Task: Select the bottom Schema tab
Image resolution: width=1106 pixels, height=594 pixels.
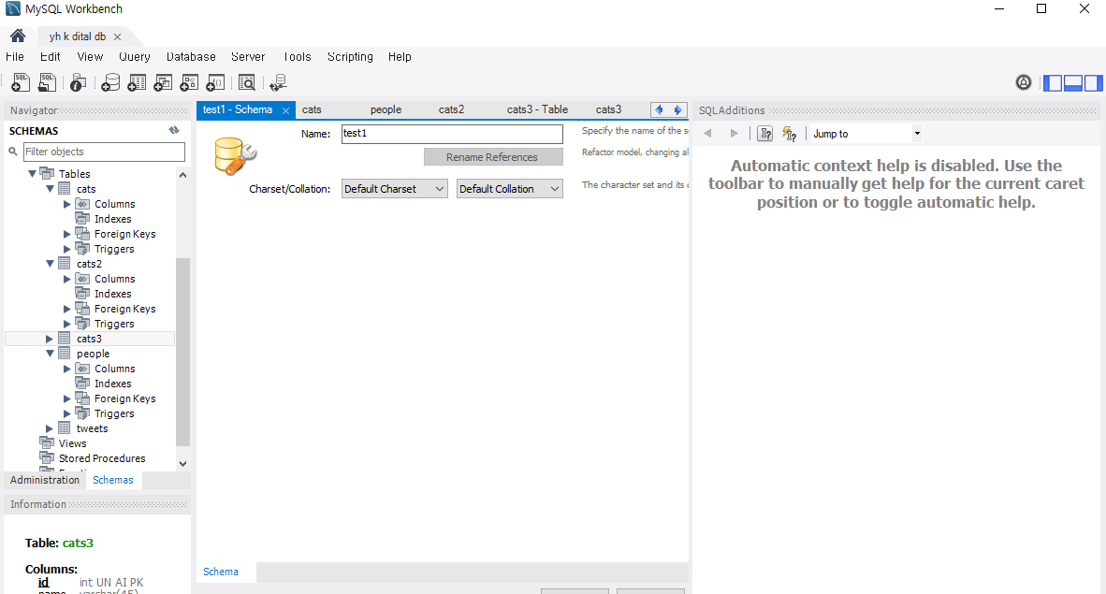Action: tap(221, 572)
